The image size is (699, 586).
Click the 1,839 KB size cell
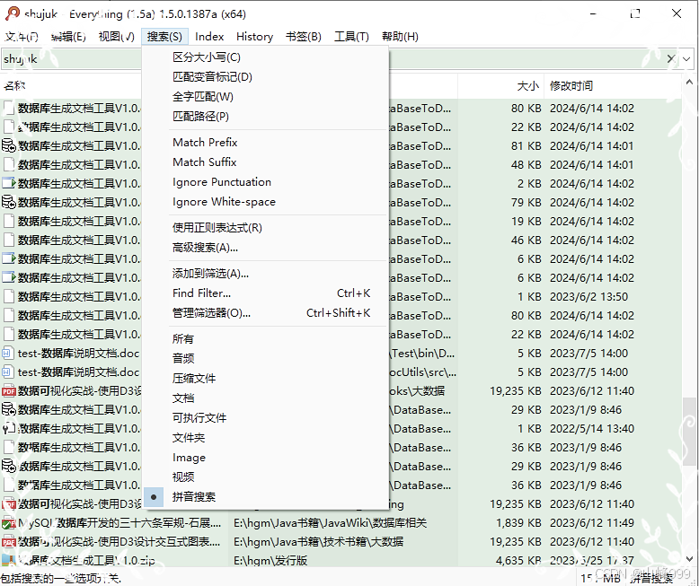pos(518,523)
